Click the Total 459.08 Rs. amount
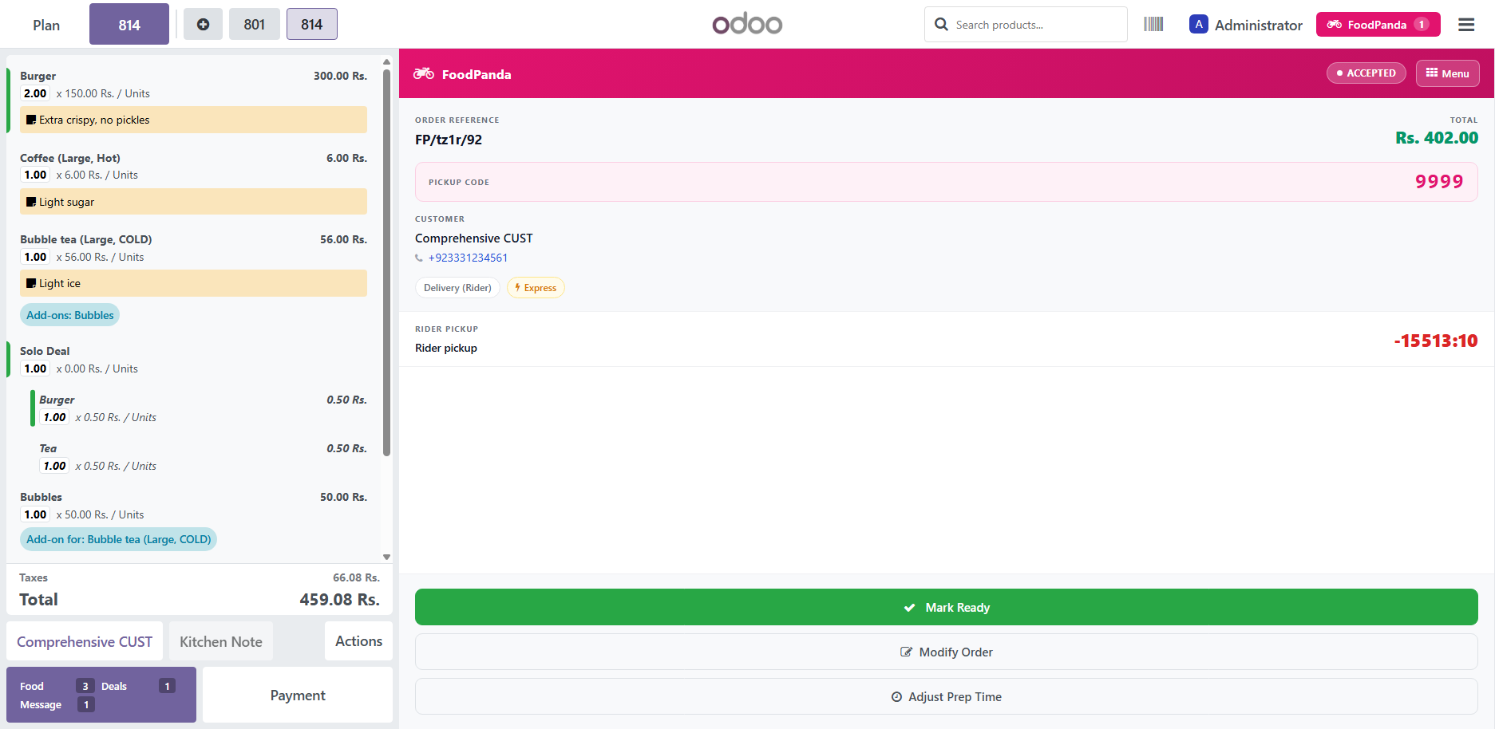 point(339,600)
